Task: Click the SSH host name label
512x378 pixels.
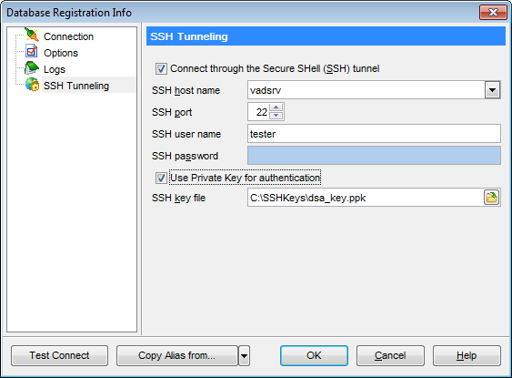Action: 186,90
